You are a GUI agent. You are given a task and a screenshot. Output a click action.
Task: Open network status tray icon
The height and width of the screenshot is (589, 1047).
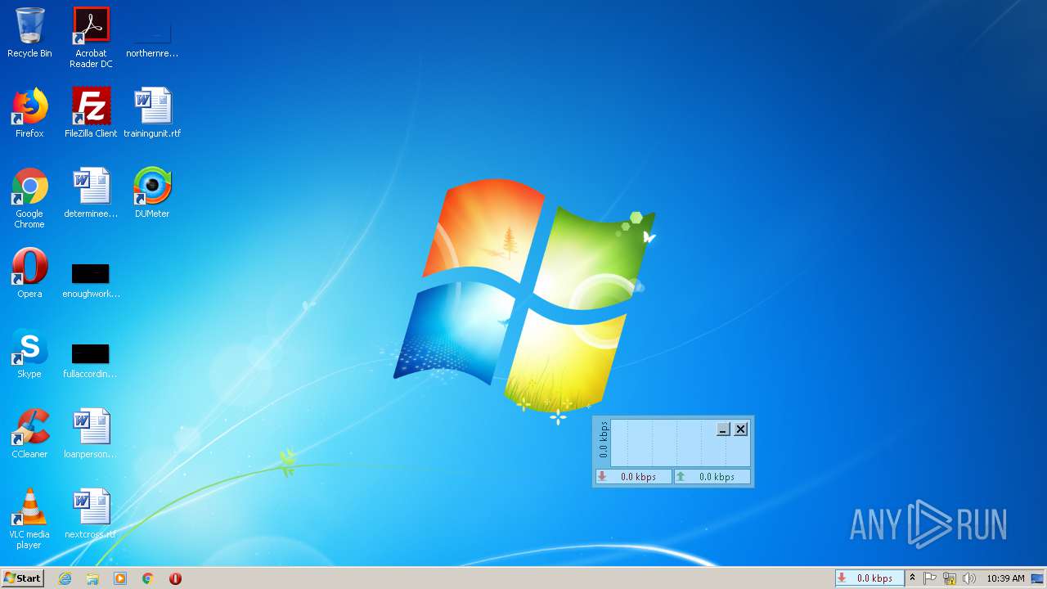[950, 578]
